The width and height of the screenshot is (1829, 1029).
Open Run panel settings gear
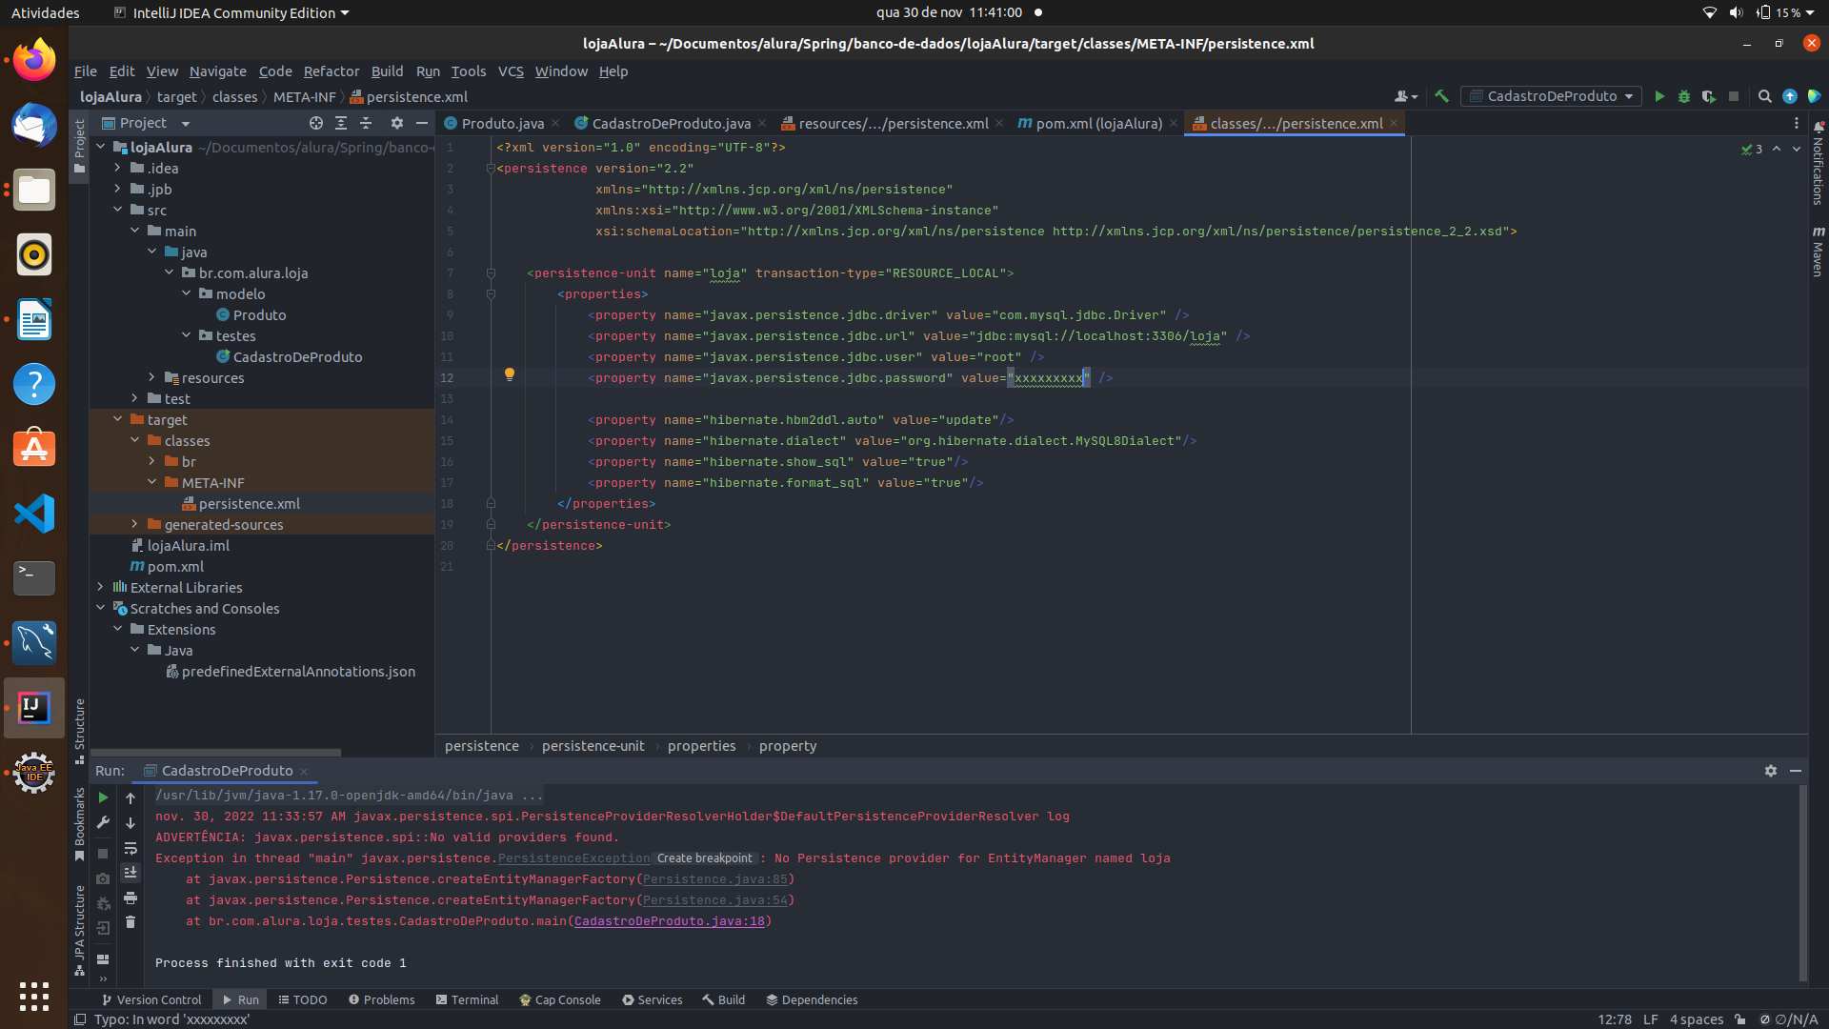(1771, 771)
